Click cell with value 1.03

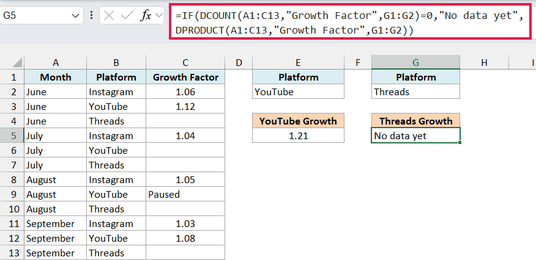click(x=185, y=224)
